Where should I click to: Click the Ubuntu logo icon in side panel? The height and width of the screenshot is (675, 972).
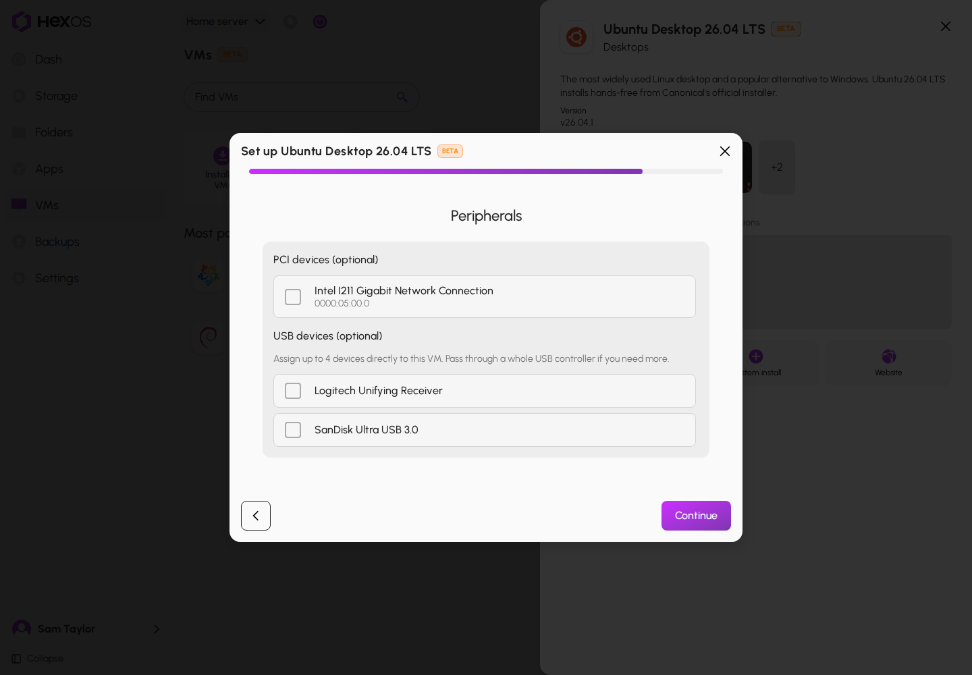(576, 37)
